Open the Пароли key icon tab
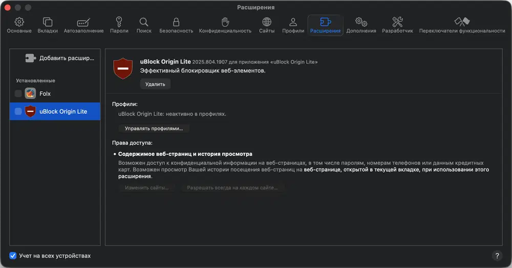This screenshot has width=512, height=268. [119, 25]
